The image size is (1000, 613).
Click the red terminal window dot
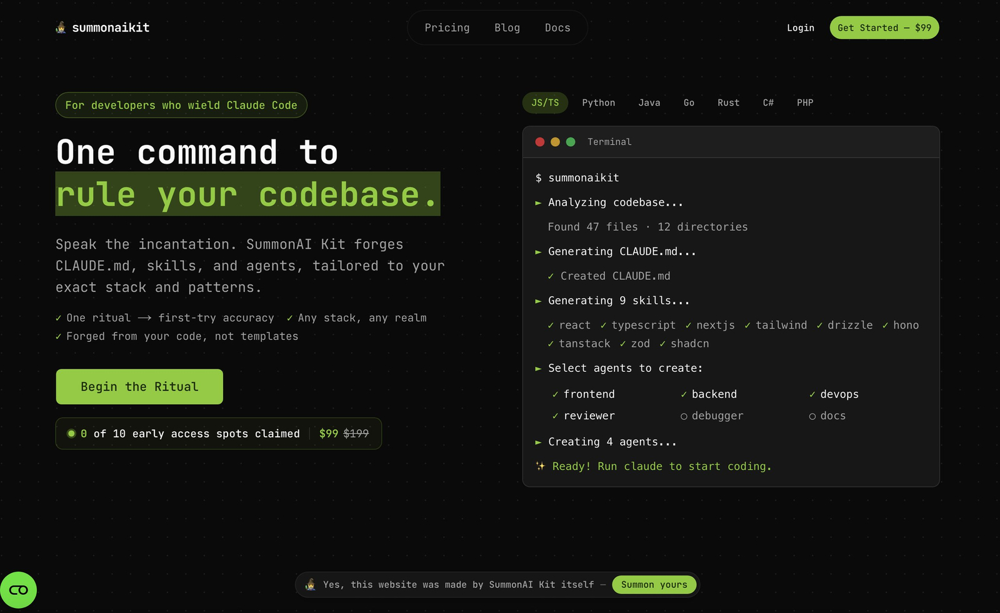(x=540, y=142)
